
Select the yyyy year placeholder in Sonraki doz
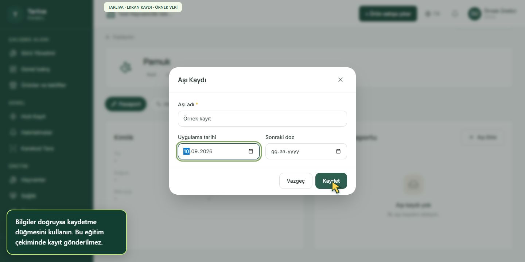[x=293, y=151]
